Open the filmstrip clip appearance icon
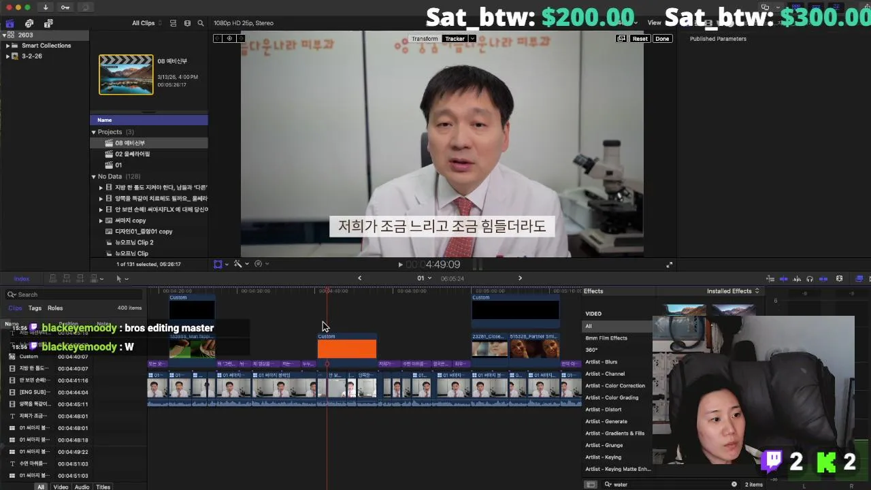Screen dimensions: 871x490 click(x=187, y=23)
